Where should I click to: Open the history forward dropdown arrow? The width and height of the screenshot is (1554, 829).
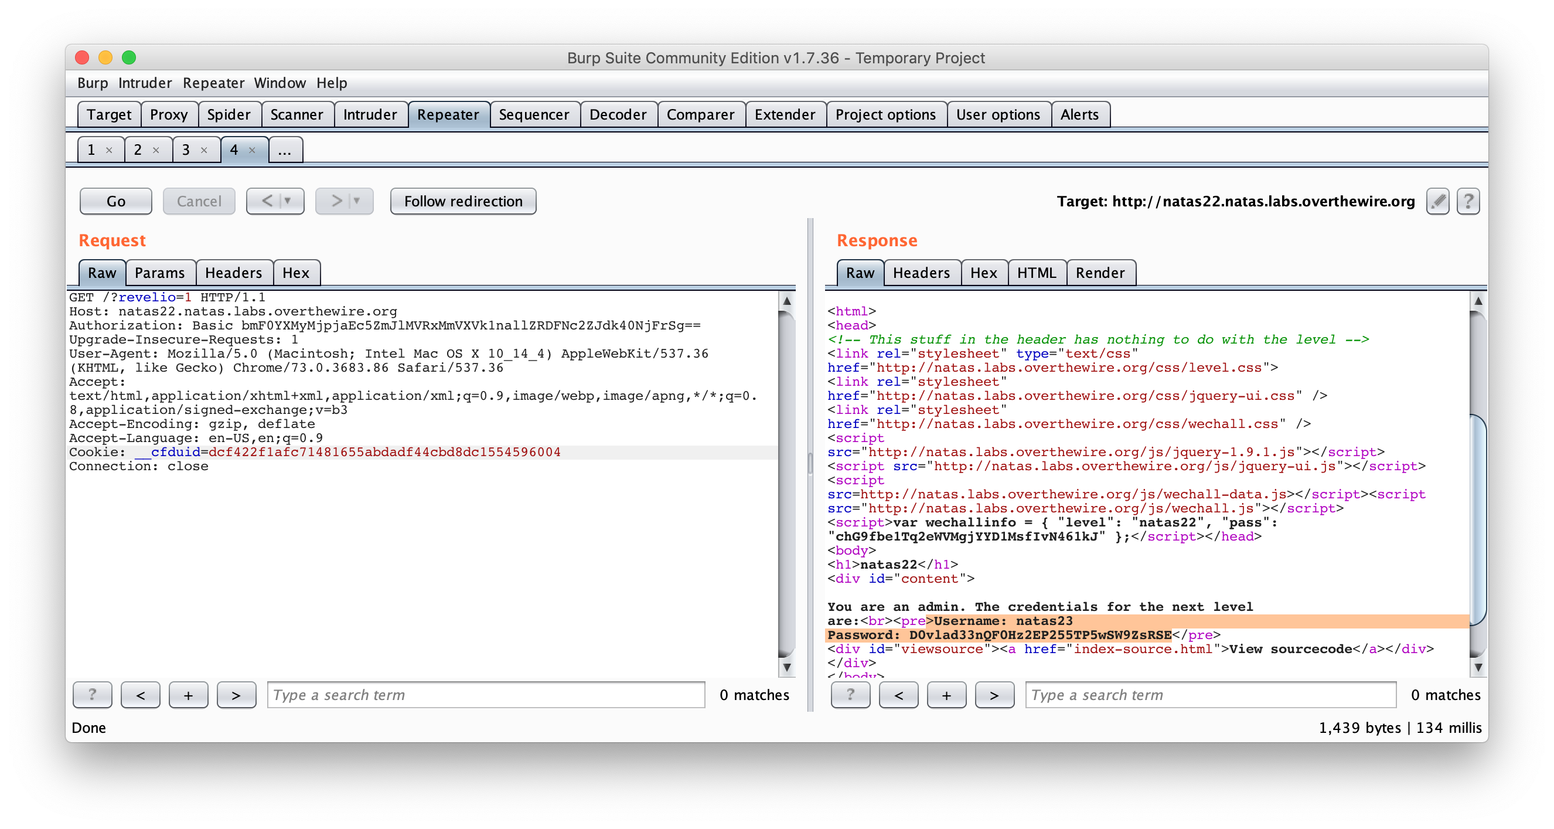tap(356, 201)
